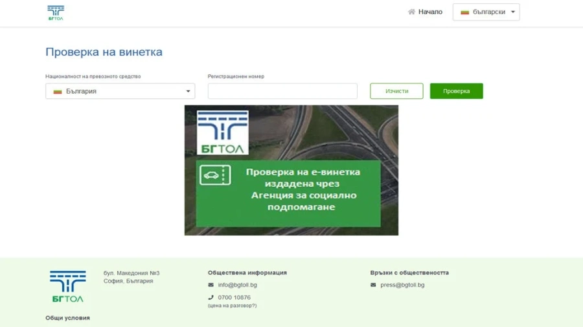The width and height of the screenshot is (583, 327).
Task: Expand the vehicle nationality България dropdown
Action: pyautogui.click(x=120, y=91)
